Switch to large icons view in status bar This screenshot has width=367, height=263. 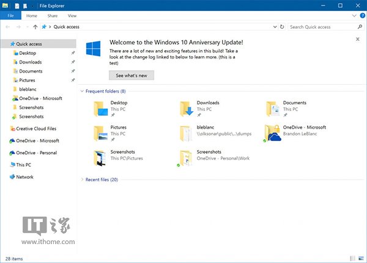361,258
